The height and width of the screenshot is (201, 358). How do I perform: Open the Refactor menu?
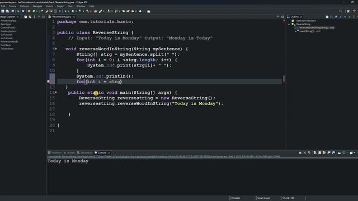tap(25, 6)
